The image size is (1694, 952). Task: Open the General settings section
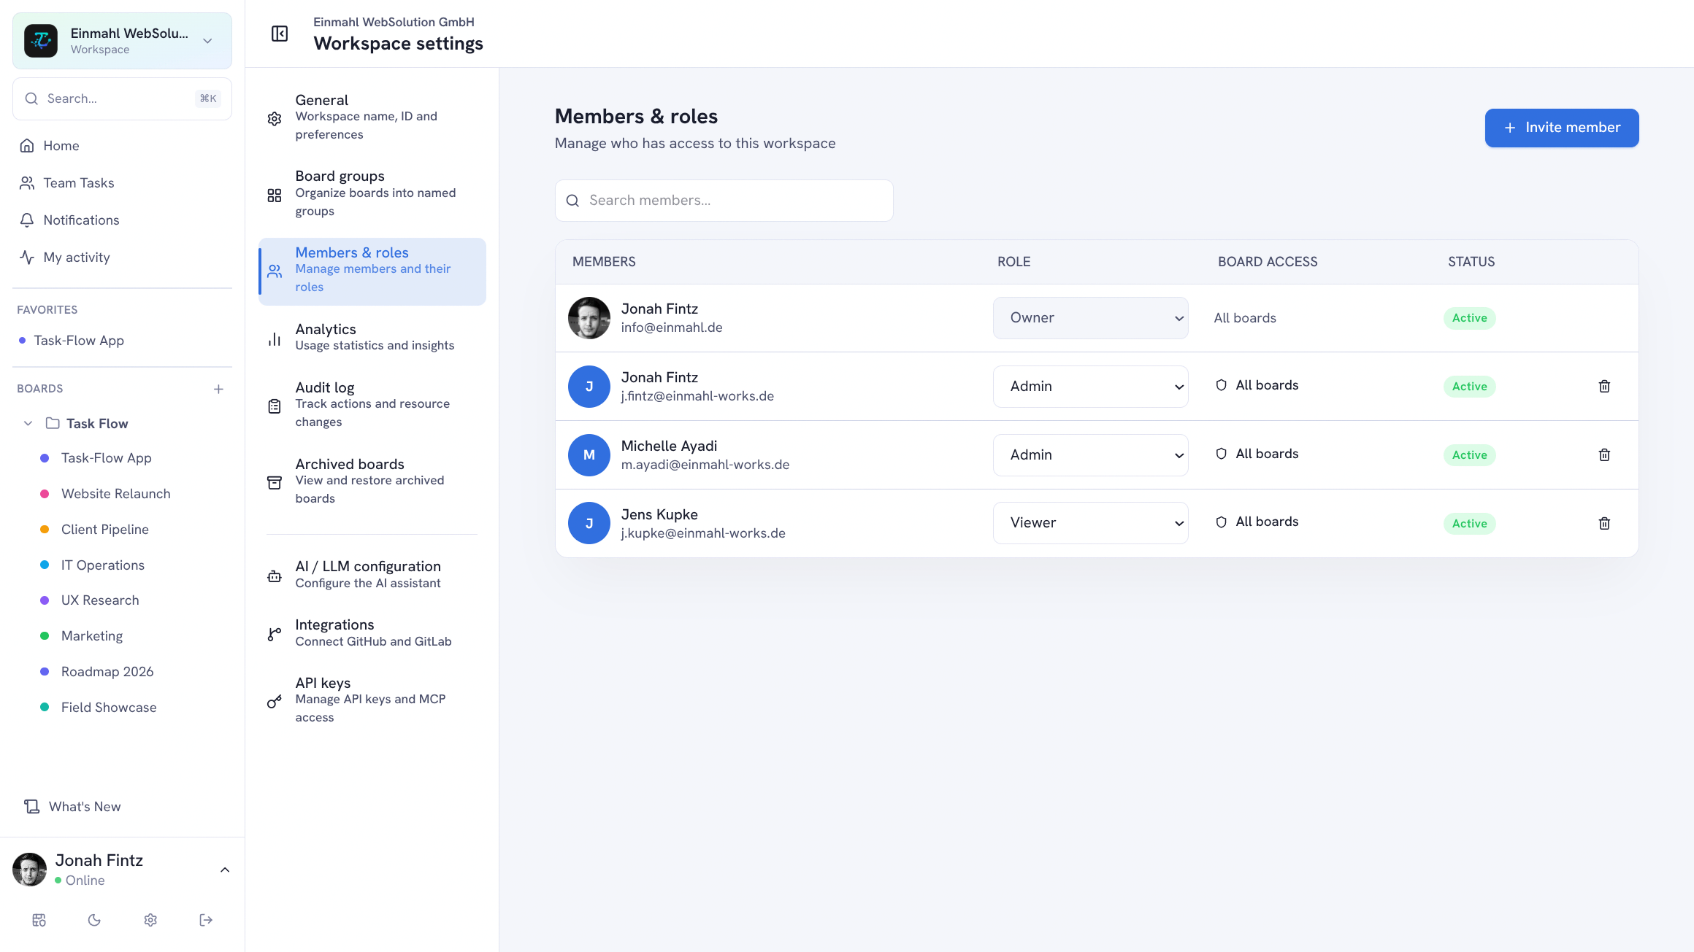372,117
